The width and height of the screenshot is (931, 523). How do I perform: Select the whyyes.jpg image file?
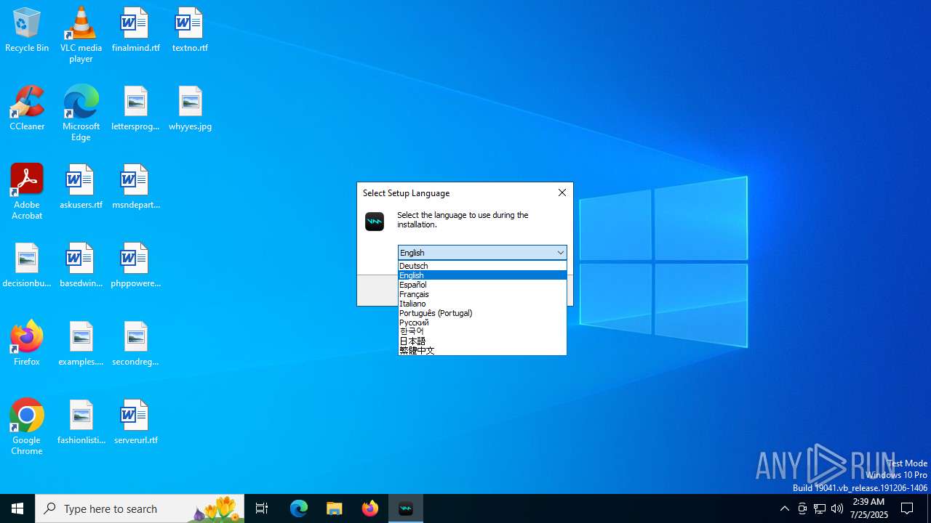[190, 109]
